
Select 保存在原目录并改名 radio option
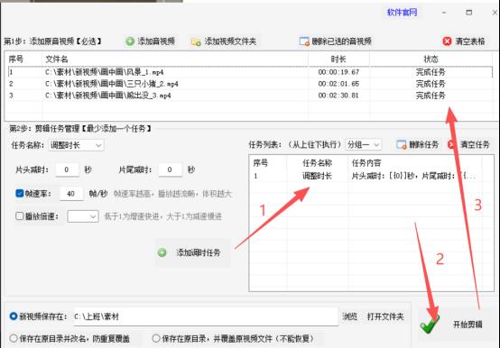[x=14, y=338]
